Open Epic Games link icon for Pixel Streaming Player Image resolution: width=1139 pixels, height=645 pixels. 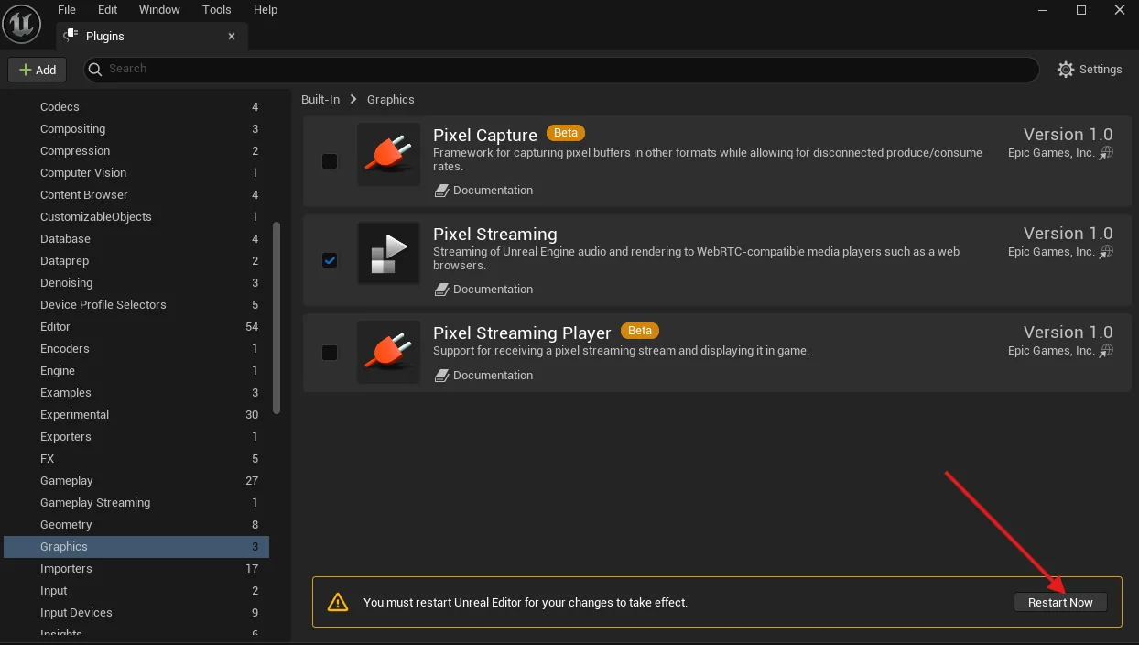point(1106,351)
